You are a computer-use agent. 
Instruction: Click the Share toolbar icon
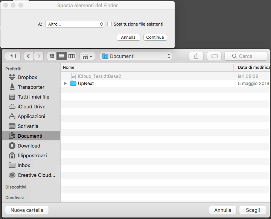pyautogui.click(x=196, y=56)
